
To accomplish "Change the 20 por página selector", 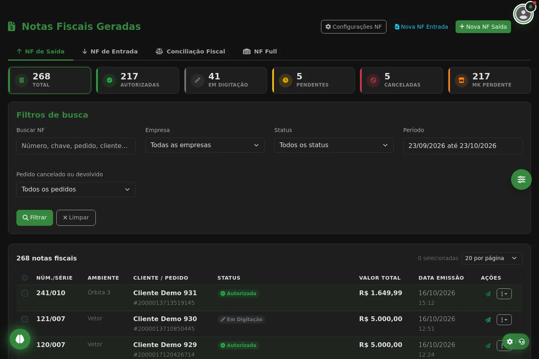I will [492, 258].
